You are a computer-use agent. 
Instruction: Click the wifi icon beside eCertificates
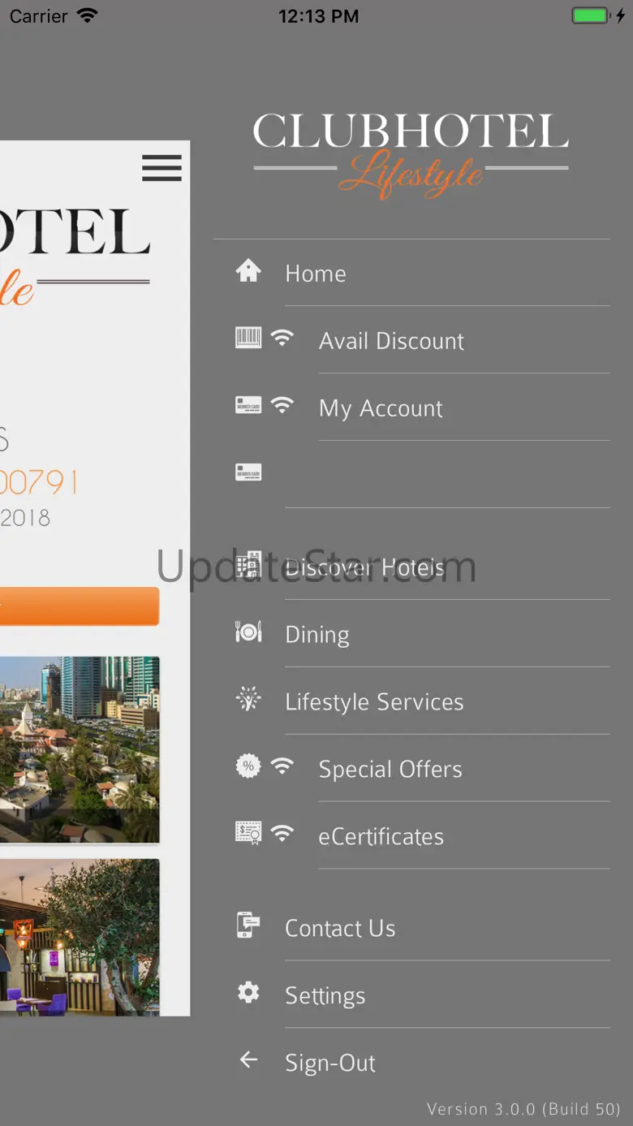(282, 833)
